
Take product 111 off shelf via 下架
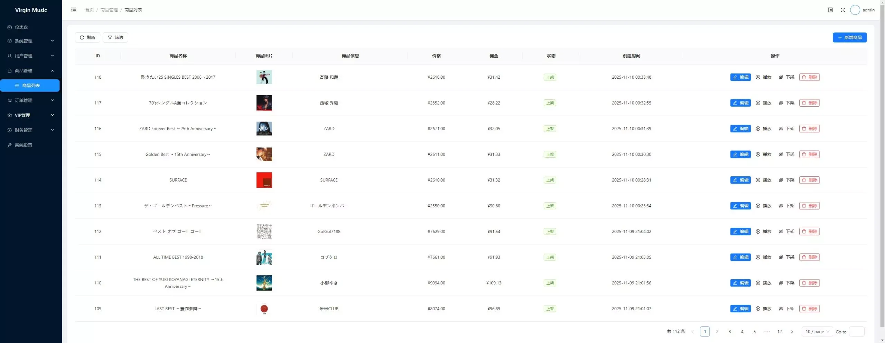(x=786, y=257)
